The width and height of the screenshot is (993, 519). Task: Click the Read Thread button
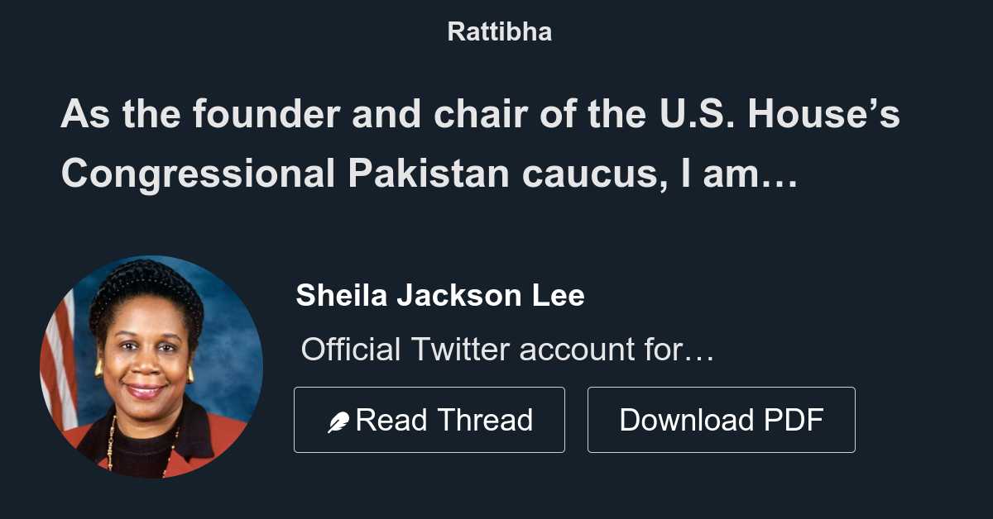[x=429, y=419]
